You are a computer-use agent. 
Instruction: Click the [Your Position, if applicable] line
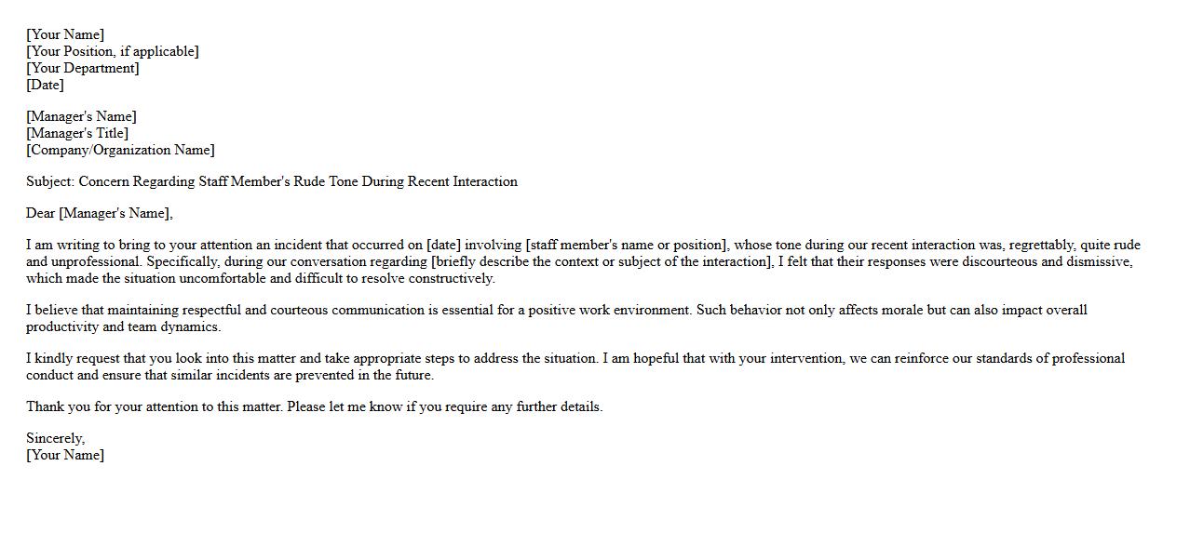point(112,51)
